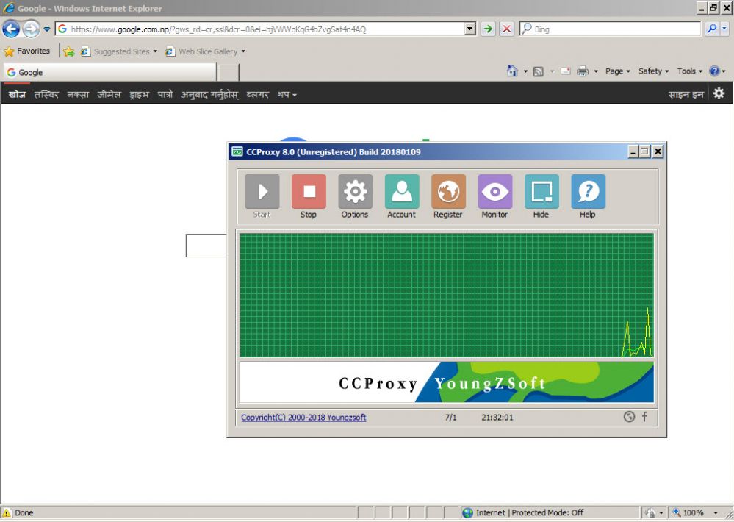Expand the Print dropdown arrow
734x522 pixels.
596,71
